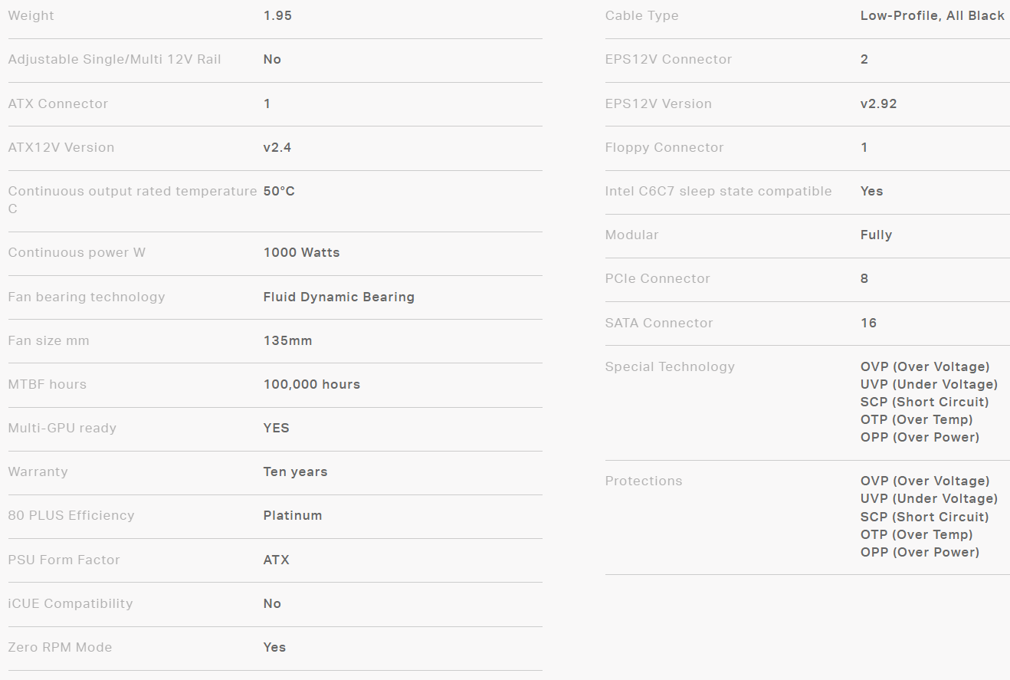Click the "Ten years" warranty value
Image resolution: width=1010 pixels, height=680 pixels.
click(295, 471)
